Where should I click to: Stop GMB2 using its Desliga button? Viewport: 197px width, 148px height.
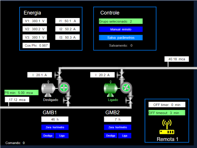pyautogui.click(x=110, y=136)
